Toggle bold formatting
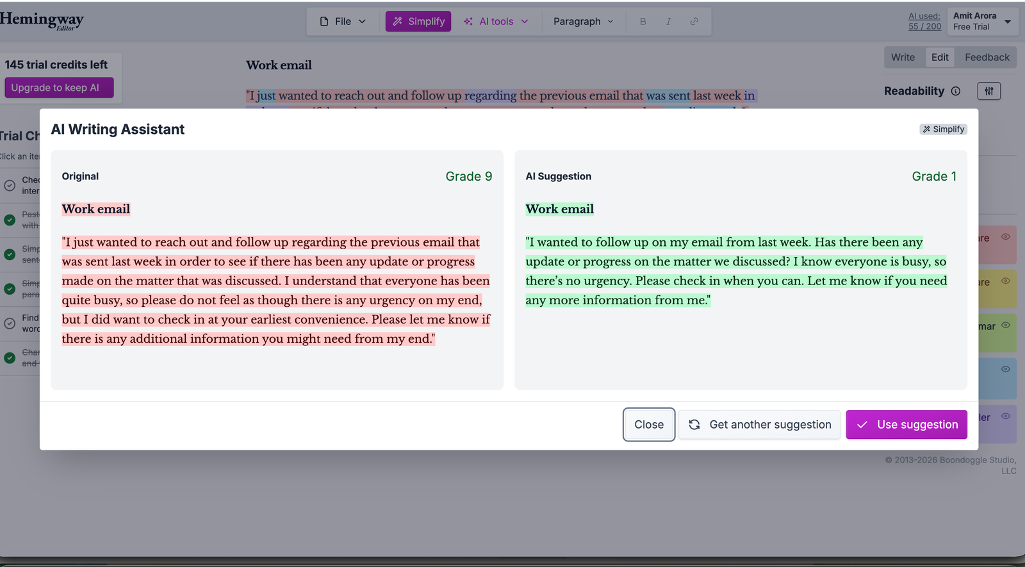This screenshot has width=1025, height=567. click(x=643, y=21)
